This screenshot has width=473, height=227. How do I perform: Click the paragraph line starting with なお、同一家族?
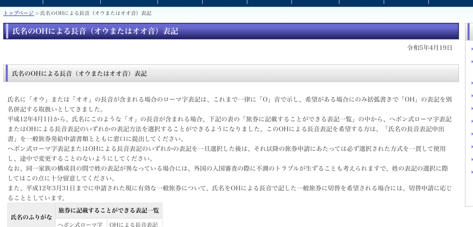[229, 168]
